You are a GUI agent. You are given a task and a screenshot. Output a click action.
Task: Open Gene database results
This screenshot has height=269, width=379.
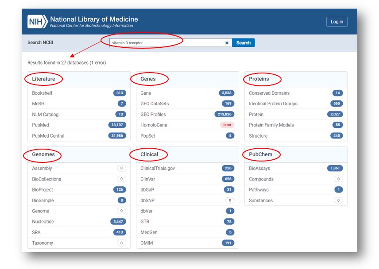pyautogui.click(x=187, y=93)
